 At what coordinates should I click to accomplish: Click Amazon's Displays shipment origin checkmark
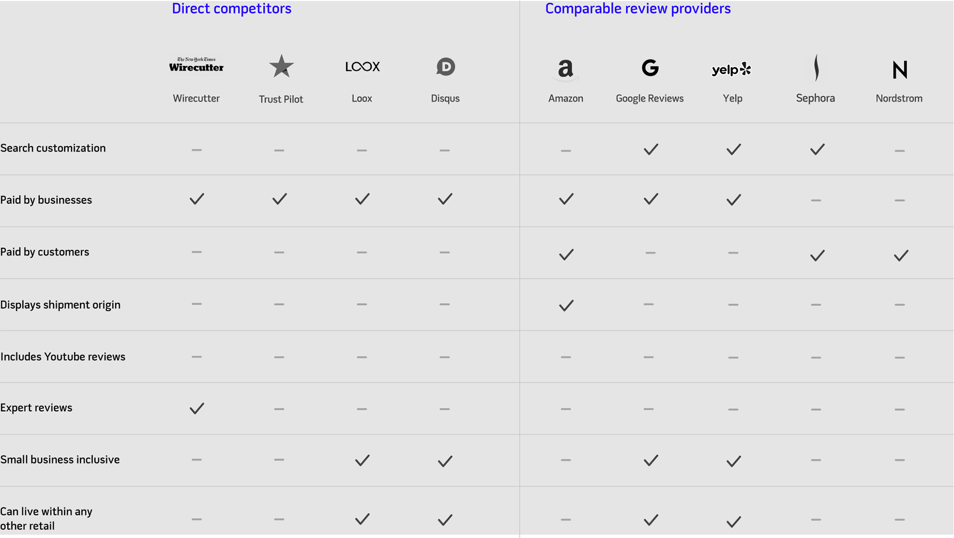tap(566, 305)
